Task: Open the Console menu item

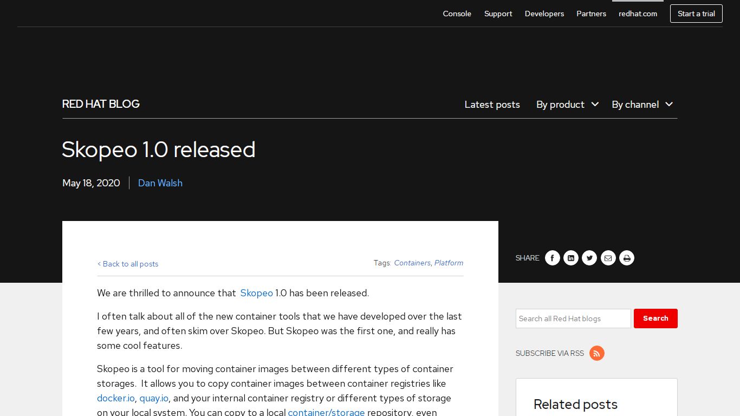Action: click(457, 14)
